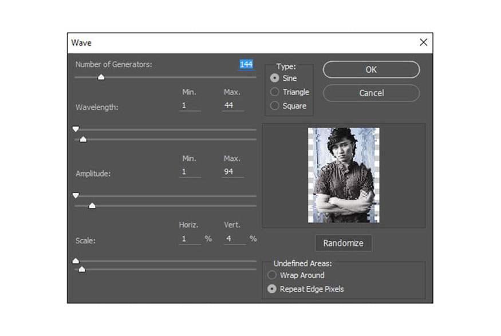Screen dimensions: 501x336
Task: Click the Amplitude label
Action: [93, 174]
